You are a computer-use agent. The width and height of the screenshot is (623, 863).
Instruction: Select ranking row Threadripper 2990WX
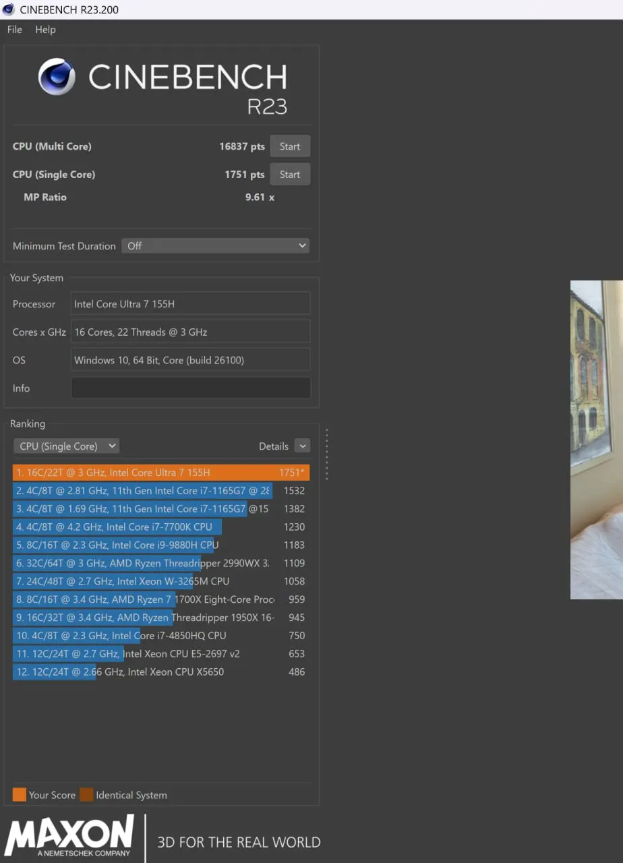coord(161,563)
